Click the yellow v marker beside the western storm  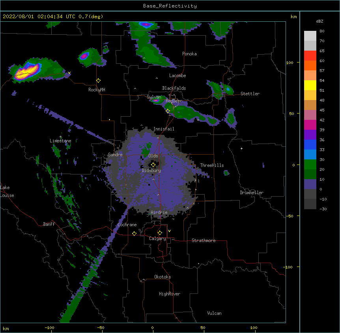click(x=69, y=73)
